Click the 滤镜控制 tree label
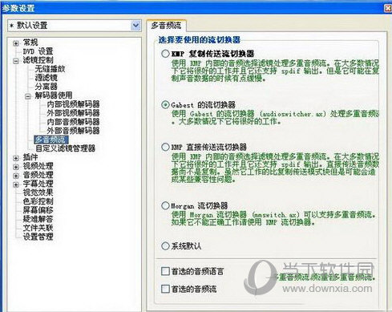 tap(38, 60)
